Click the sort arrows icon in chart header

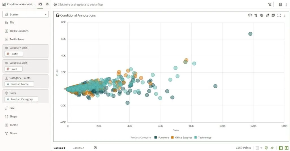[256, 15]
